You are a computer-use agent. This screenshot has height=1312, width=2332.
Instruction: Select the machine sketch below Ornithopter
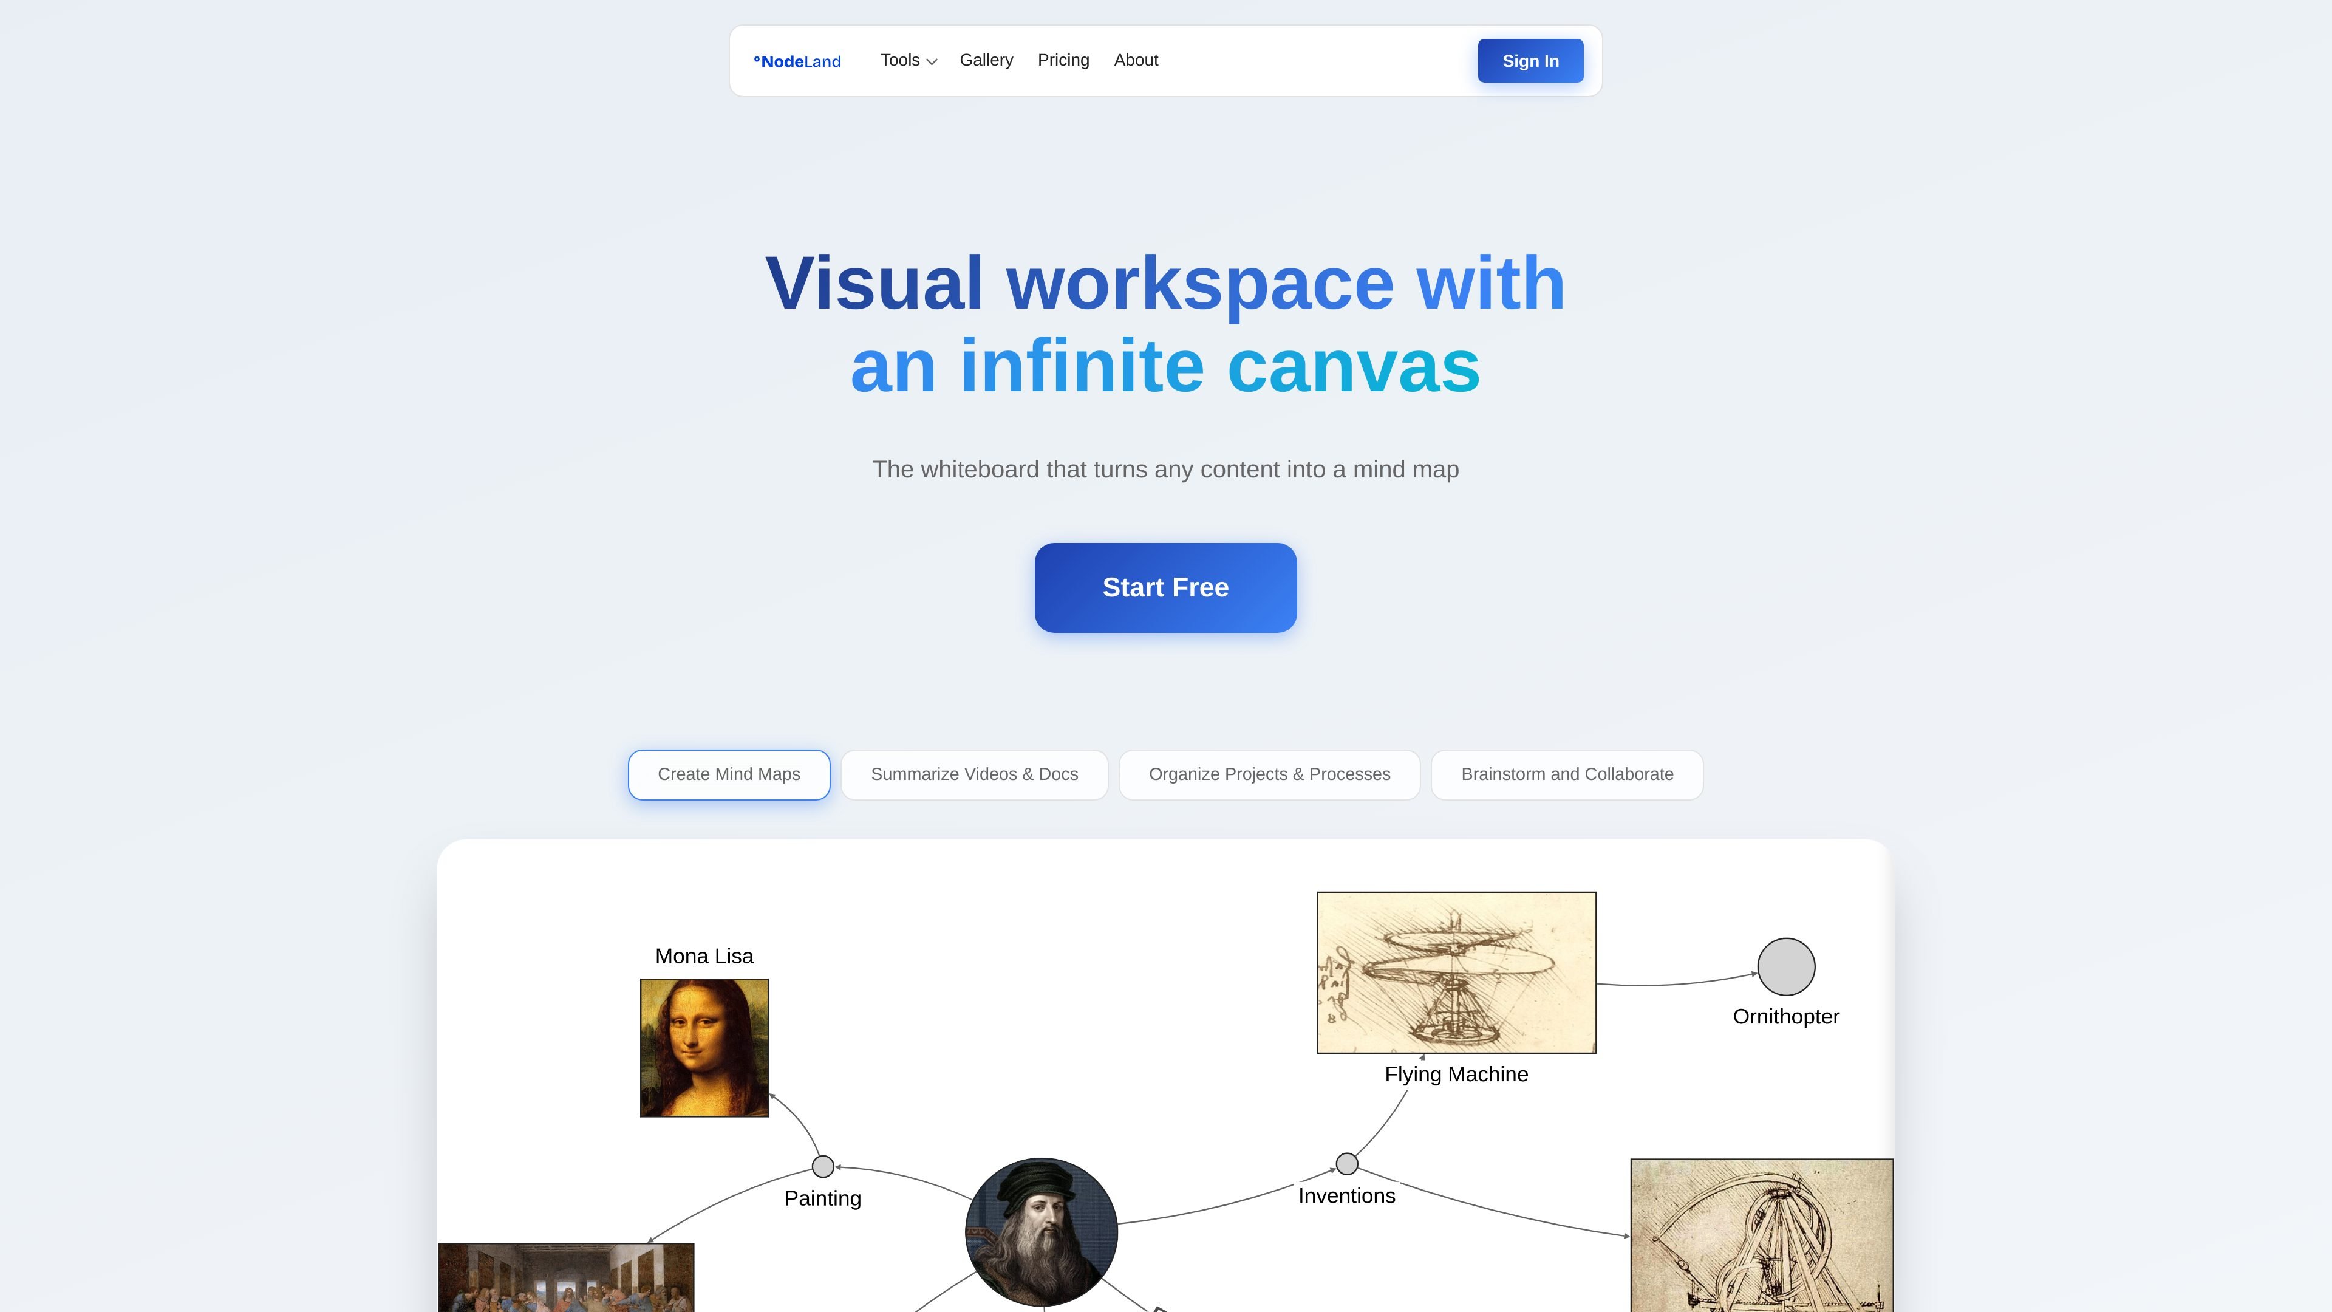(x=1762, y=1235)
